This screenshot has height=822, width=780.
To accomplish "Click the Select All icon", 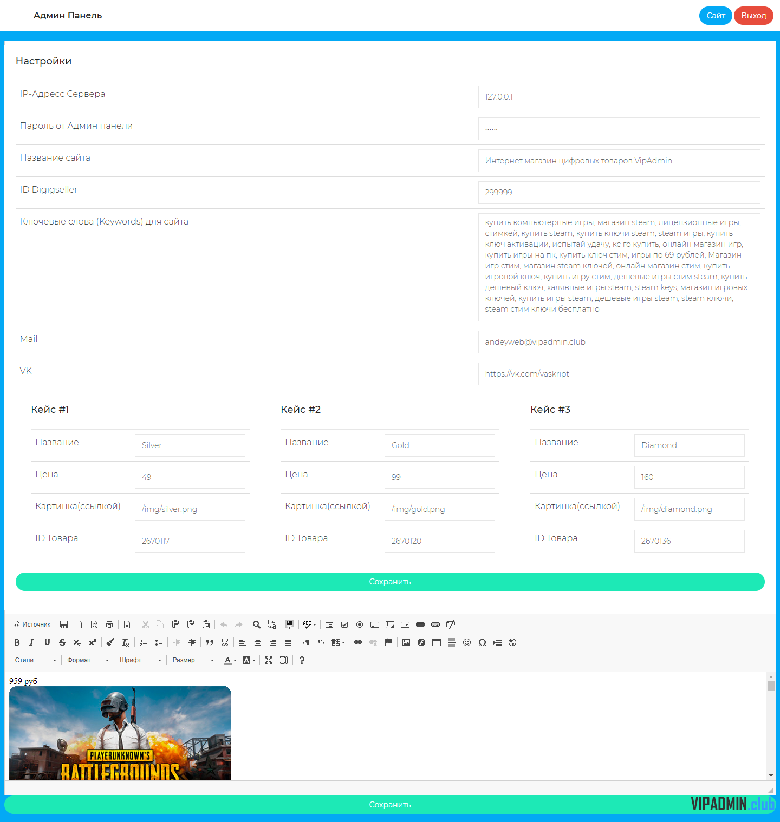I will coord(290,624).
